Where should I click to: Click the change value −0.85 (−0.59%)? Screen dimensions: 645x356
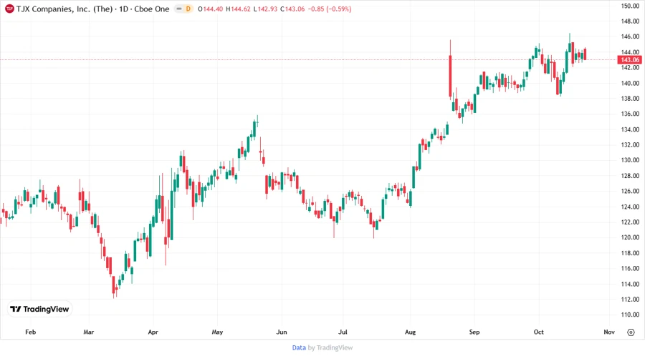point(330,9)
